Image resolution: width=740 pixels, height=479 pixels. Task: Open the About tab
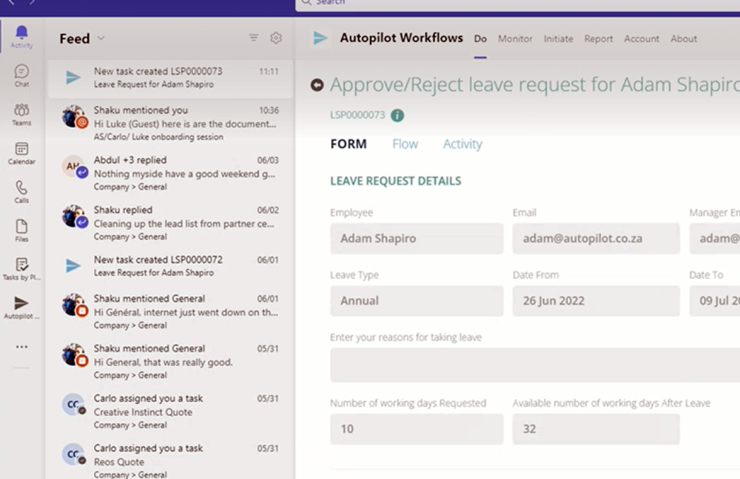pos(683,39)
